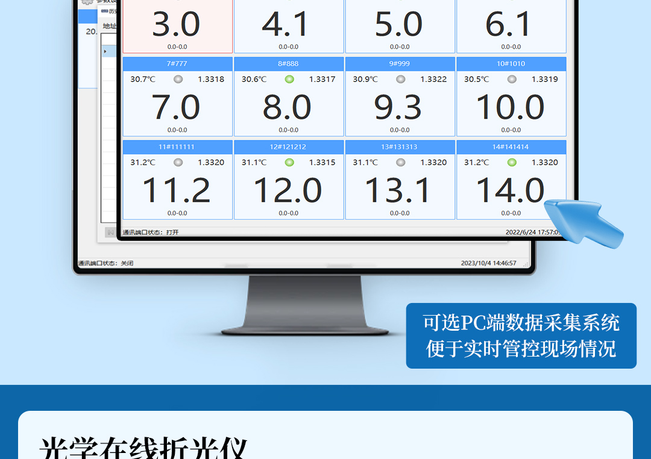This screenshot has height=459, width=651.
Task: Click the green status indicator on channel 14#141414
Action: [512, 162]
